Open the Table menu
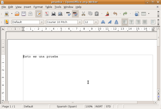161x109 pixels. tap(49, 7)
